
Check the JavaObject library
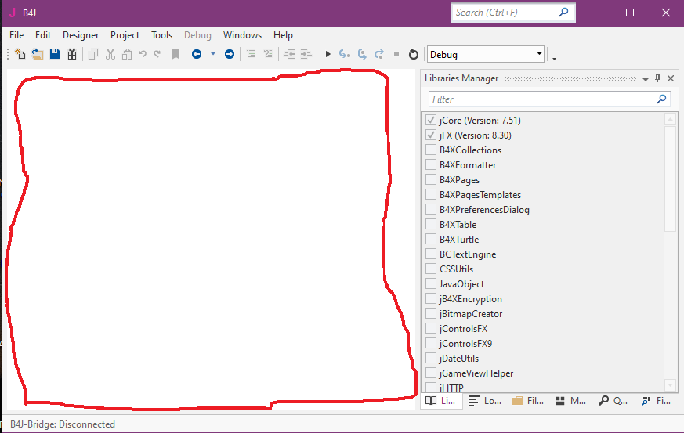431,283
